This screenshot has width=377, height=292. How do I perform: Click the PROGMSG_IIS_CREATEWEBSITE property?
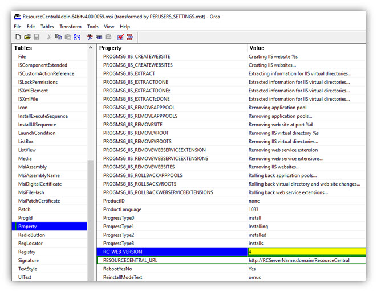point(136,56)
